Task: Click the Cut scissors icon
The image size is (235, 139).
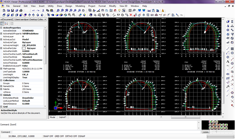Action: (43, 10)
